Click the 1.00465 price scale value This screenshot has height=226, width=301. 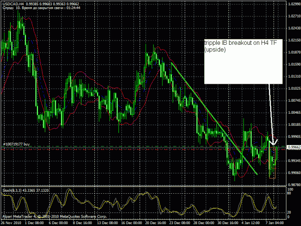pos(294,113)
